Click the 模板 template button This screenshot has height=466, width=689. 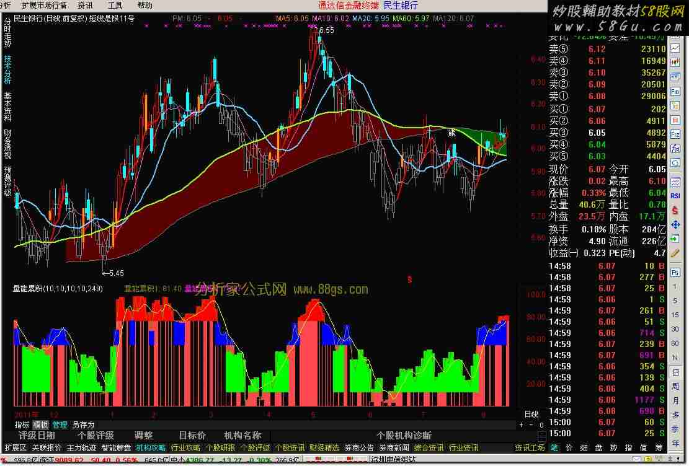pyautogui.click(x=40, y=425)
